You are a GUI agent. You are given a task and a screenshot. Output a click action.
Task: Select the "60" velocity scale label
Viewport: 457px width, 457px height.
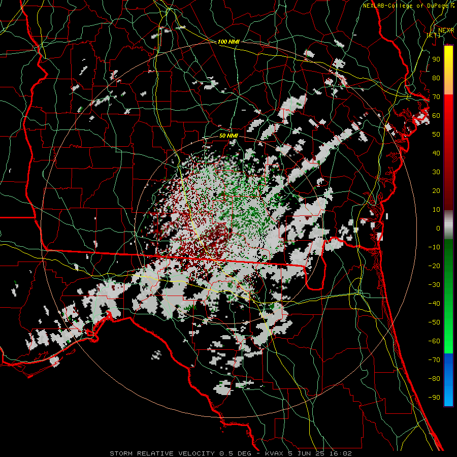(436, 115)
